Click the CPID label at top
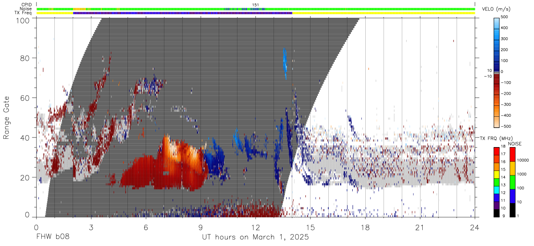Viewport: 534px width, 246px height. [26, 5]
